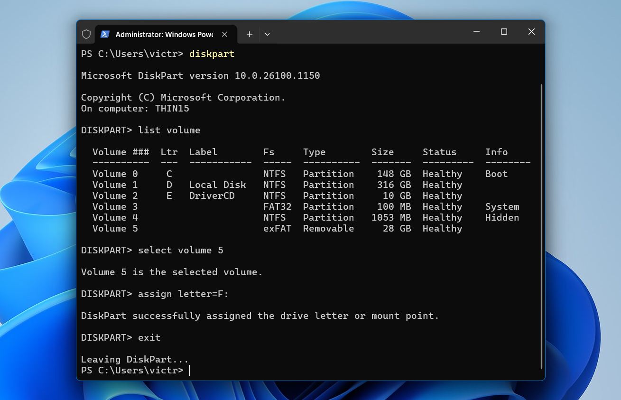The width and height of the screenshot is (621, 400).
Task: Close the Windows PowerShell tab
Action: pos(225,34)
